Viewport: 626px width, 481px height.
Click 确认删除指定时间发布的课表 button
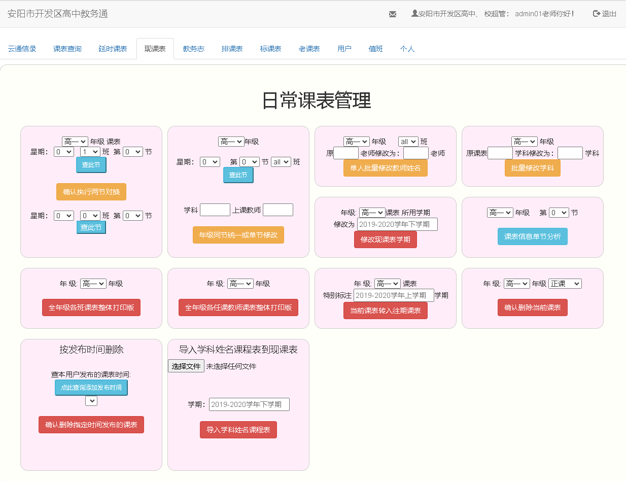pos(91,425)
